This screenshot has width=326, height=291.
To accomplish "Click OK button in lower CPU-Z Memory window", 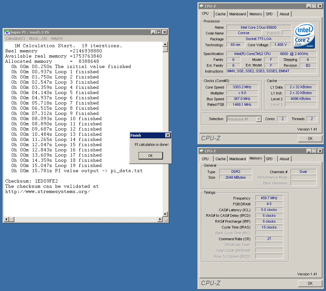I will point(310,283).
